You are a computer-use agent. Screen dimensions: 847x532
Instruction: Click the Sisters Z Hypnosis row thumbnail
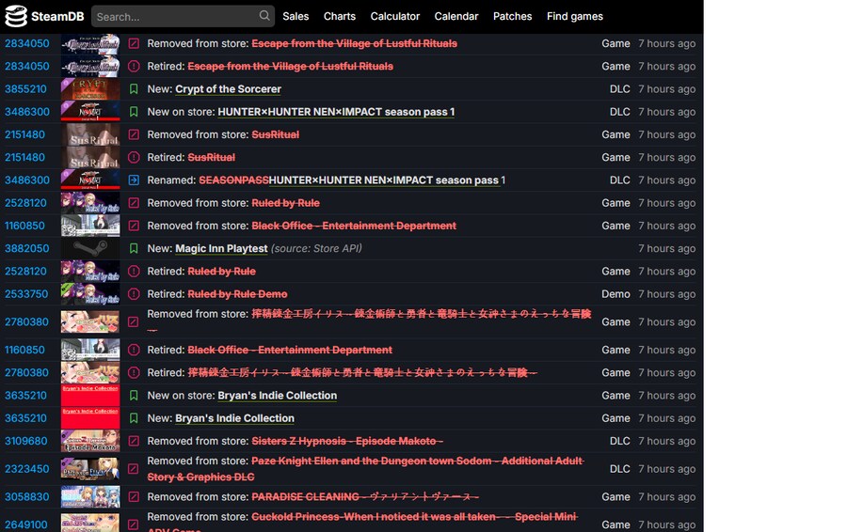coord(90,441)
